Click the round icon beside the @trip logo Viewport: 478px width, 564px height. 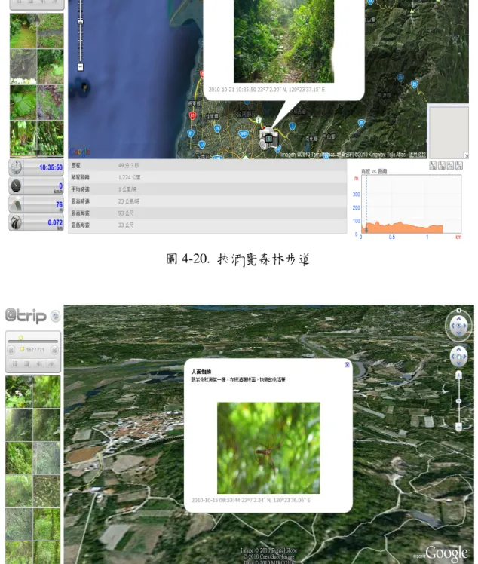tap(55, 316)
